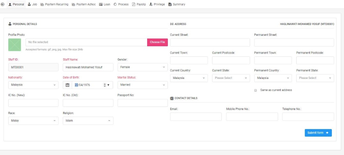
Task: Click the Telephone No. field
Action: point(308,117)
